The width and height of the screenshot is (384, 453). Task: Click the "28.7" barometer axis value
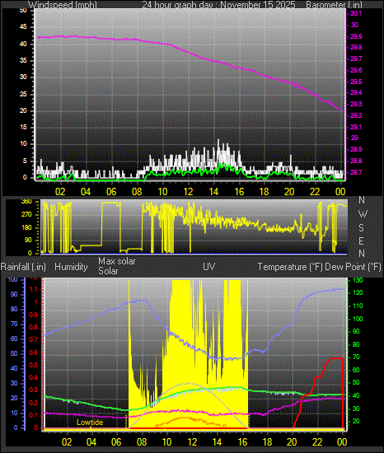point(356,172)
